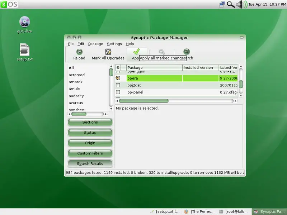The height and width of the screenshot is (215, 287).
Task: Select audacity in the category list
Action: click(x=88, y=96)
